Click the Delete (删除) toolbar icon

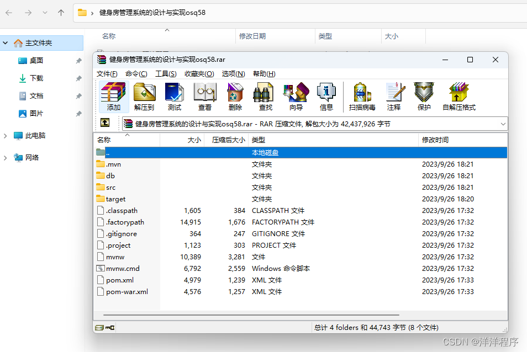[235, 97]
